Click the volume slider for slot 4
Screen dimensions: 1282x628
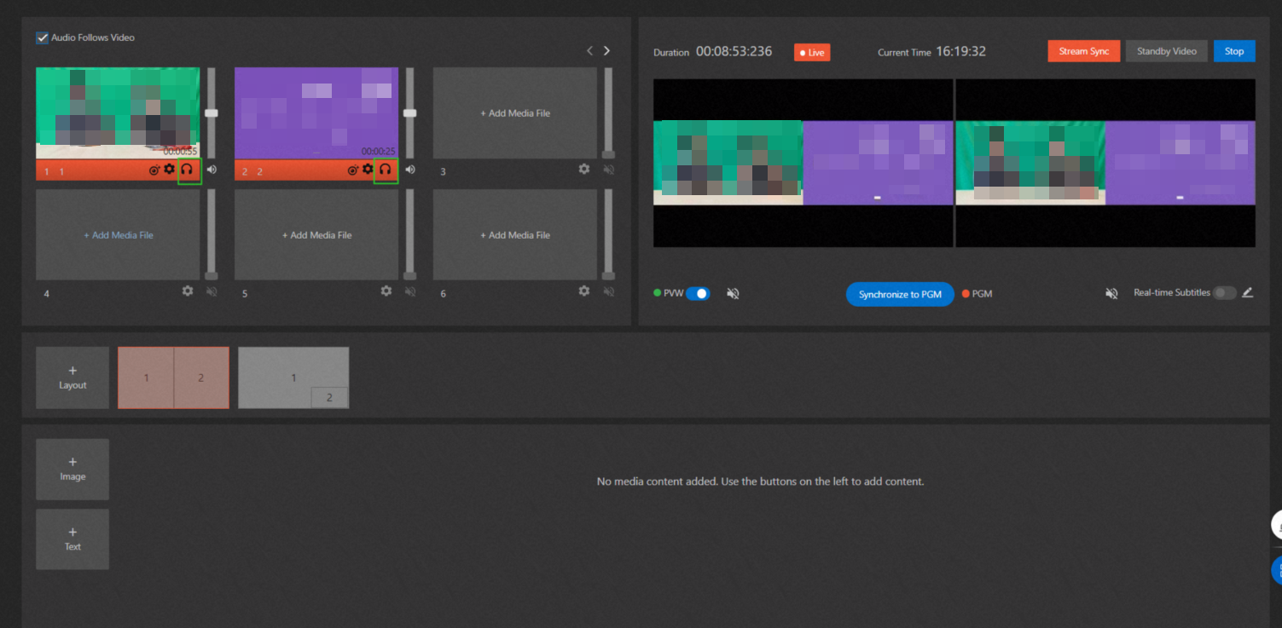coord(212,235)
